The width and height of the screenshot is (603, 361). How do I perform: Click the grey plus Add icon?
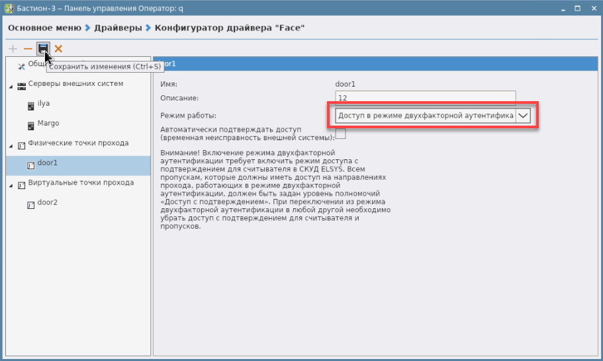13,49
